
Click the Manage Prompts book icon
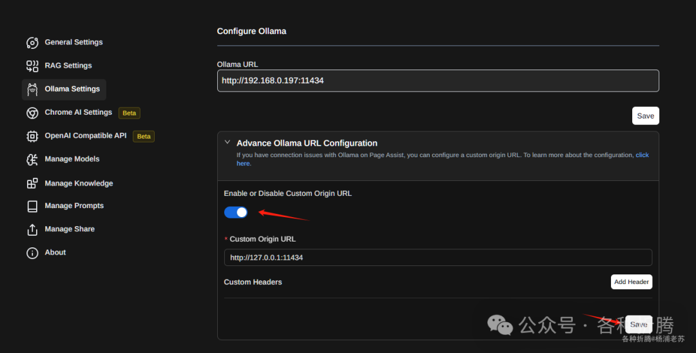pyautogui.click(x=32, y=206)
